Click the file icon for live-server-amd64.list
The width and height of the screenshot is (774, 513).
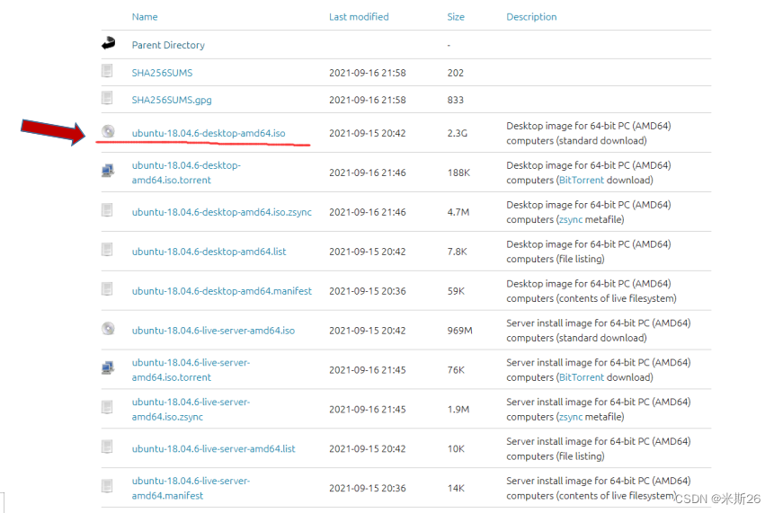click(x=107, y=447)
